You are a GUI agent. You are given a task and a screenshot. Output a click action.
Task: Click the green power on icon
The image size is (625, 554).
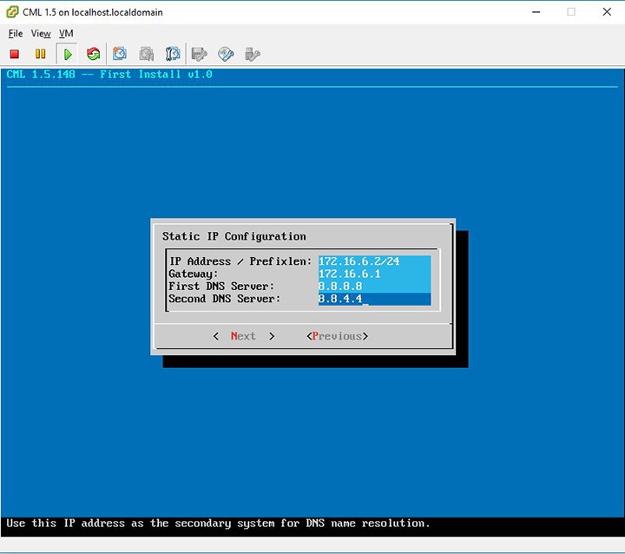point(68,54)
